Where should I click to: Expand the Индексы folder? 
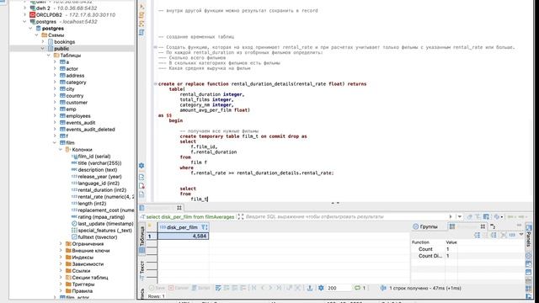click(x=61, y=258)
